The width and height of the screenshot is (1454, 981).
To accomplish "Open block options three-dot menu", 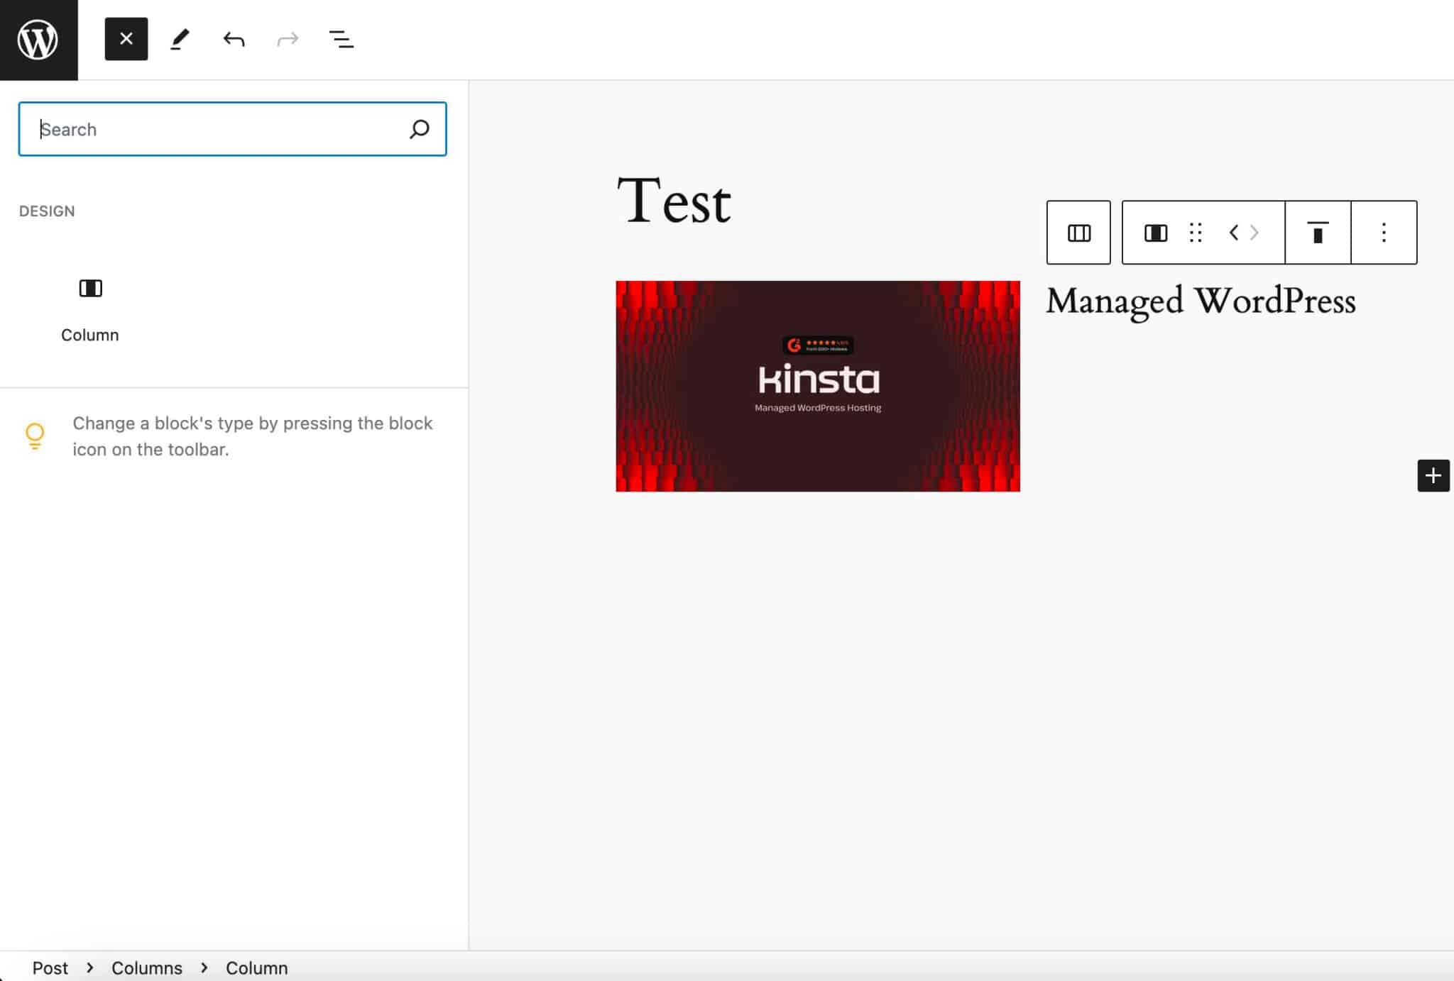I will click(x=1384, y=233).
